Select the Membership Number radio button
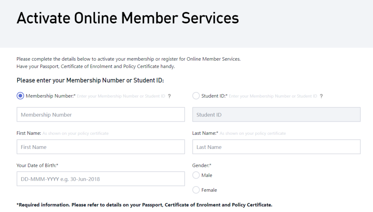This screenshot has height=212, width=373. point(20,96)
